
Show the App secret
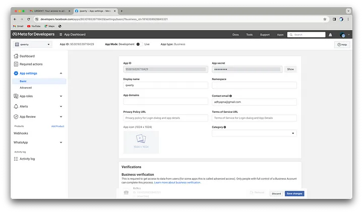click(x=290, y=69)
